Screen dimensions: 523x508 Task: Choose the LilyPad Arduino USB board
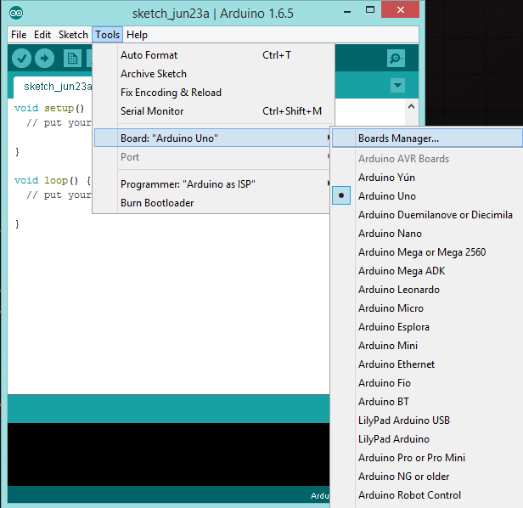pyautogui.click(x=427, y=421)
